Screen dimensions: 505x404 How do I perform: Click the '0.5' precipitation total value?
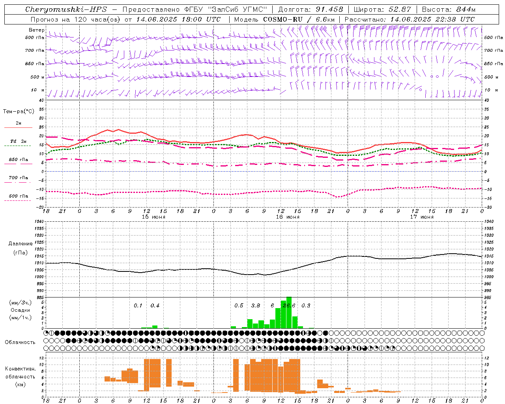[x=239, y=306]
